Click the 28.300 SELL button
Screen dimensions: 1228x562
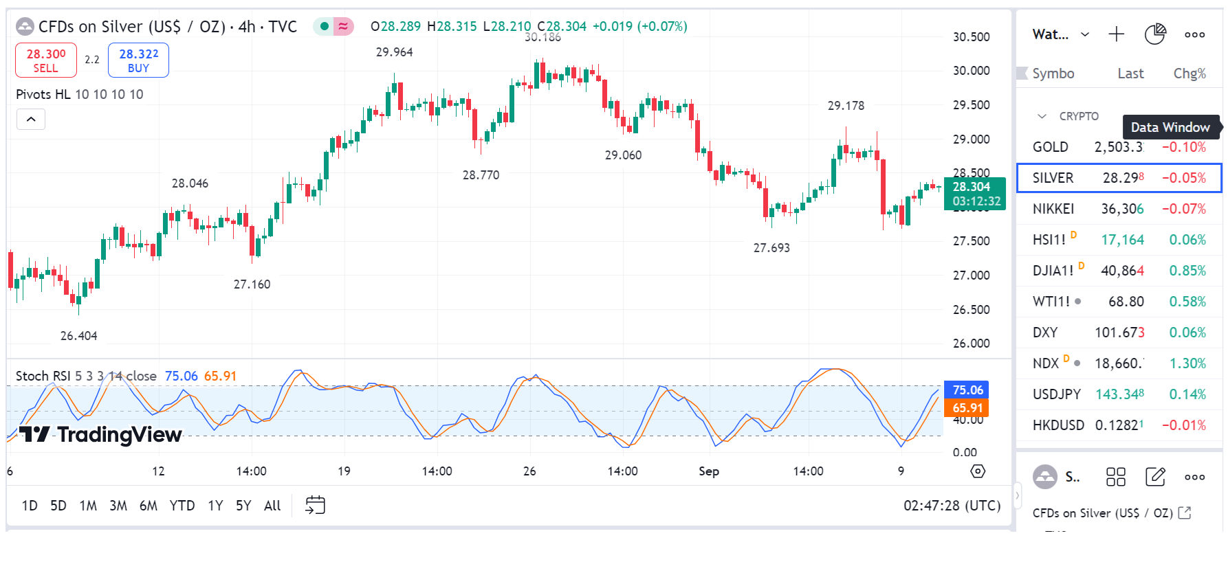46,60
